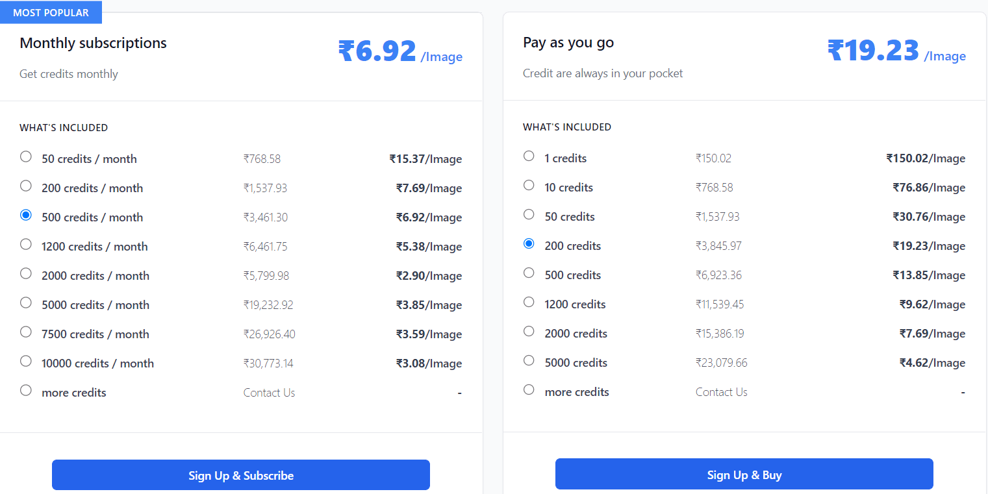The image size is (988, 494).
Task: Click the Monthly subscriptions heading
Action: point(93,43)
